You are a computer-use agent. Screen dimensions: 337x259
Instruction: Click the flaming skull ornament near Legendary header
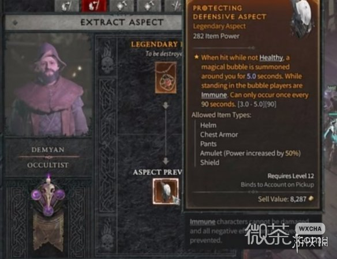(107, 61)
